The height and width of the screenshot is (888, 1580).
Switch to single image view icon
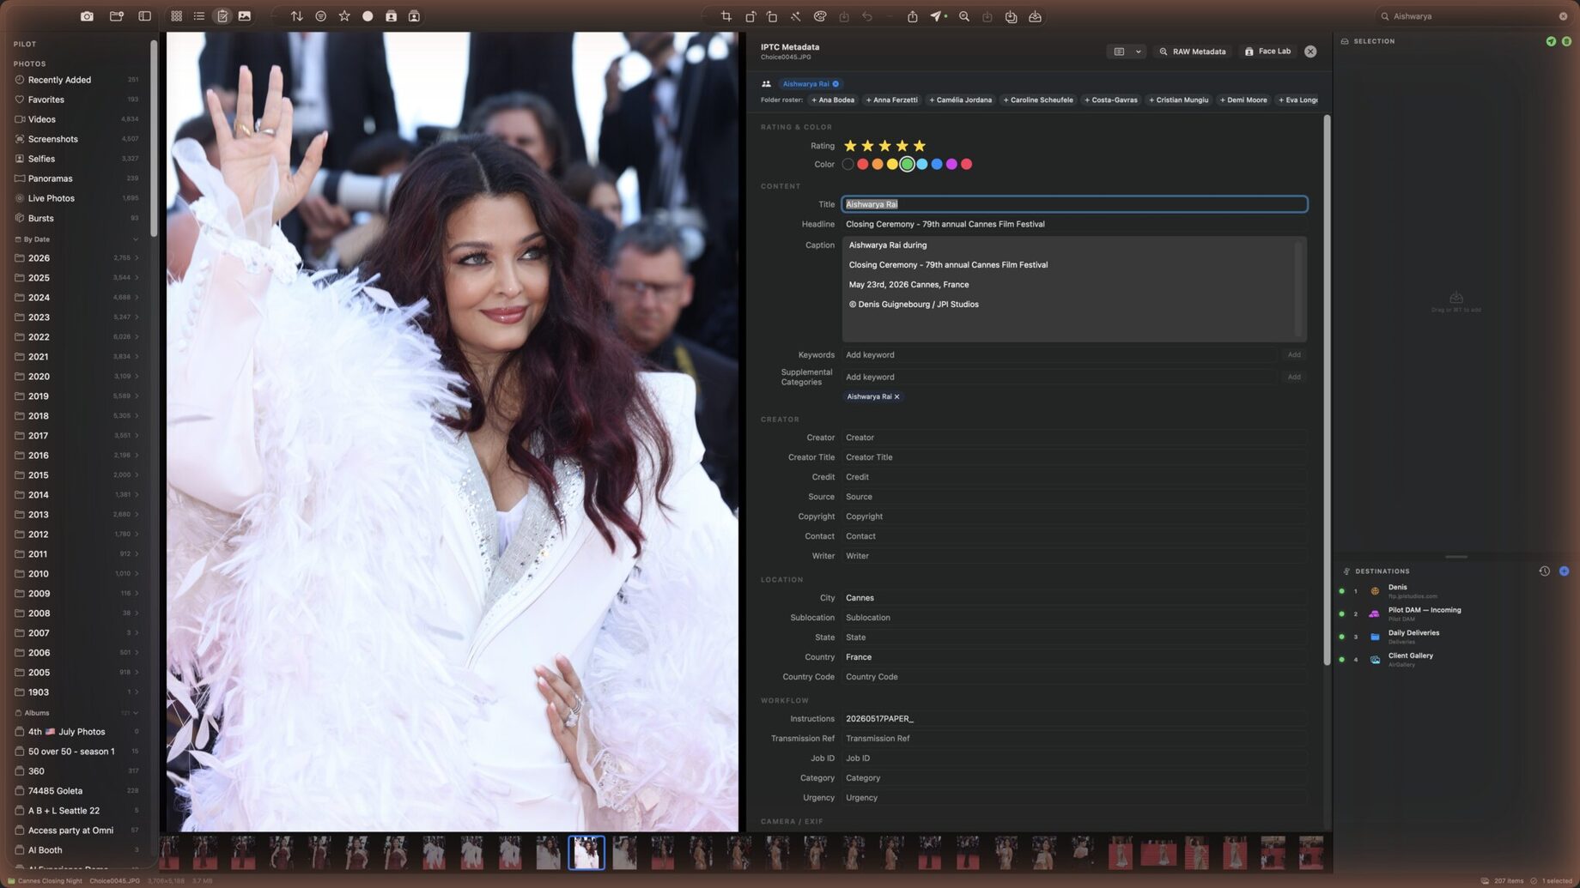pyautogui.click(x=245, y=16)
